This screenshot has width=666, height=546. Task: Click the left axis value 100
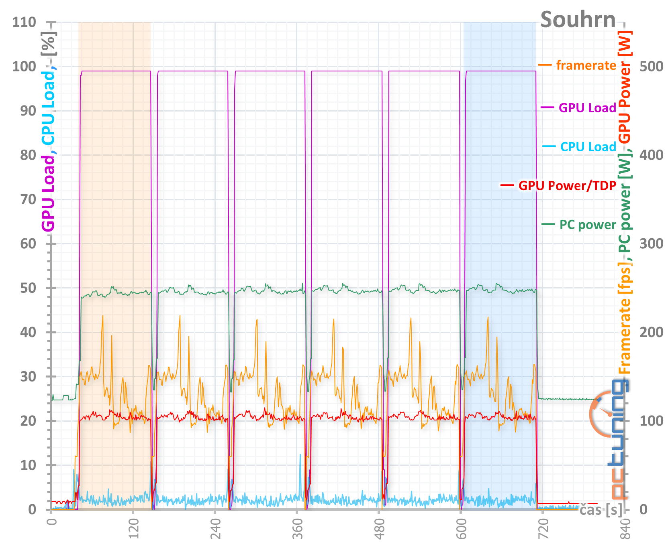[x=24, y=66]
